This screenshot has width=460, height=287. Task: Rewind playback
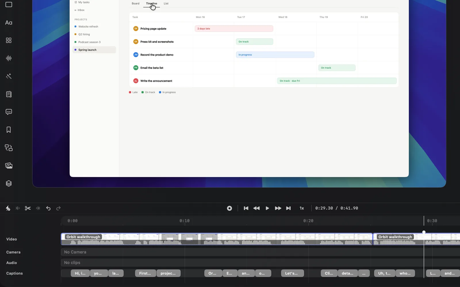point(256,208)
